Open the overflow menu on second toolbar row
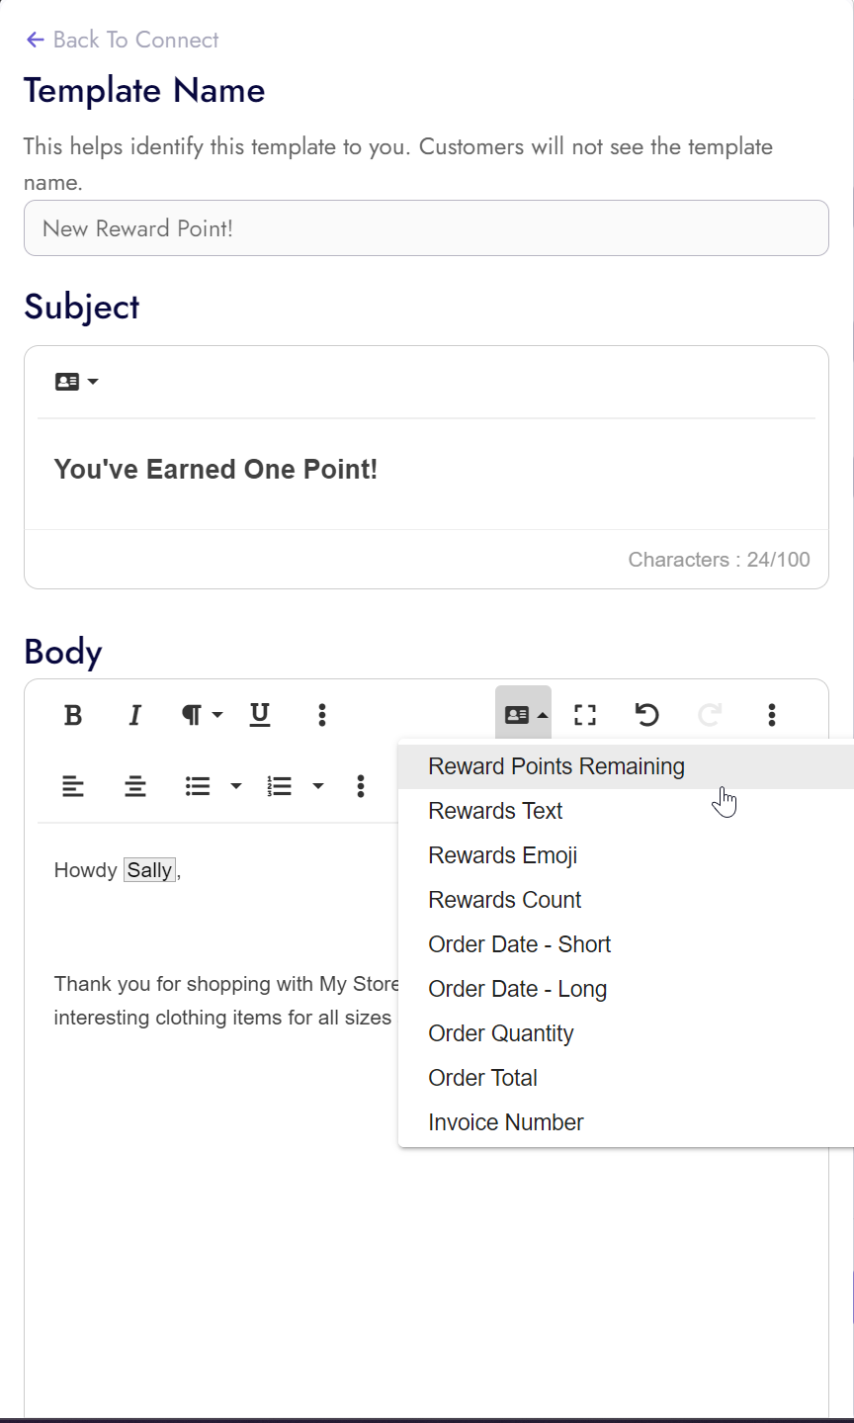 tap(361, 785)
